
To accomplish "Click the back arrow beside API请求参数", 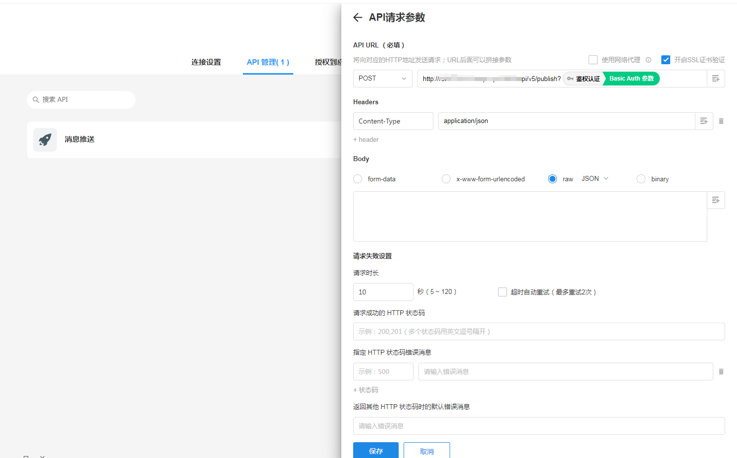I will pyautogui.click(x=358, y=18).
